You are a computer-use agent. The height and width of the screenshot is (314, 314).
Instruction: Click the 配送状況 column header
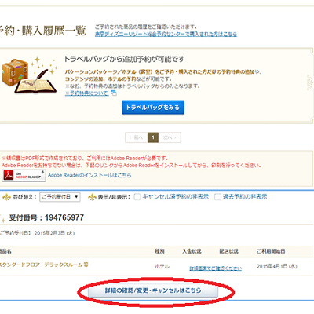click(229, 251)
